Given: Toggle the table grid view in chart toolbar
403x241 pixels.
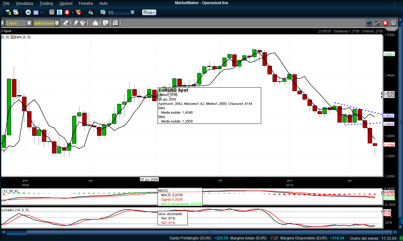Looking at the screenshot, I should click(115, 23).
